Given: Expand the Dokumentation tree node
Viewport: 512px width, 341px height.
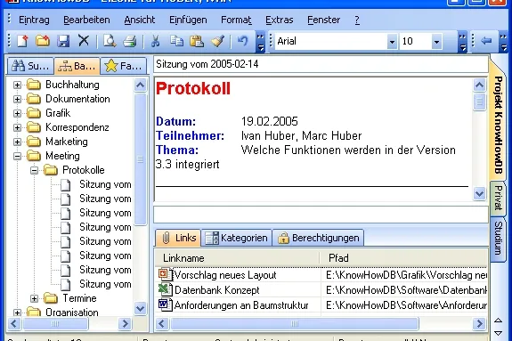Looking at the screenshot, I should click(x=17, y=99).
